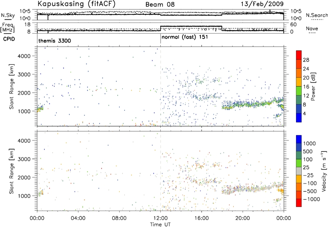Screen dimensions: 328x227
Task: Select the gray -25 to 25 Velocity segment
Action: tap(299, 171)
